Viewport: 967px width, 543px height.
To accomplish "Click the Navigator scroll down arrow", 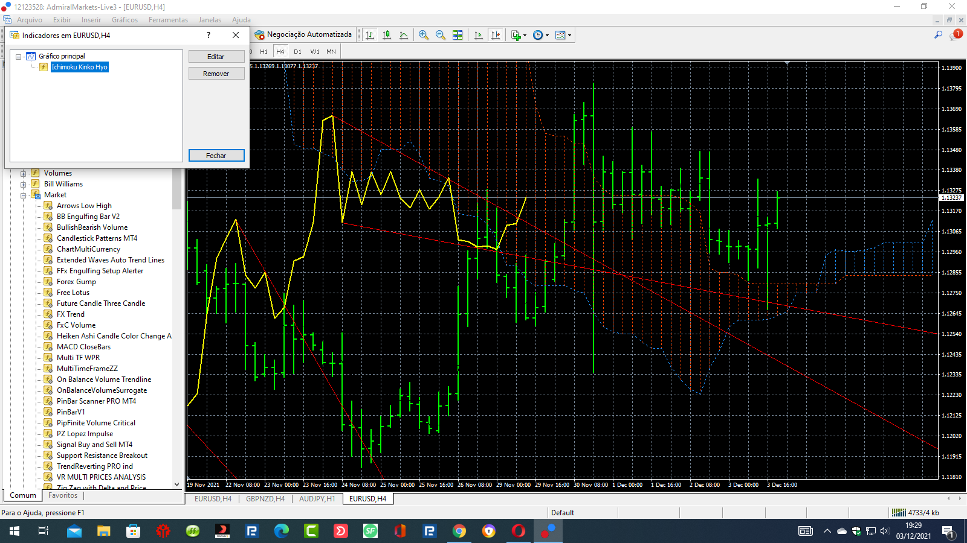I will [x=177, y=484].
